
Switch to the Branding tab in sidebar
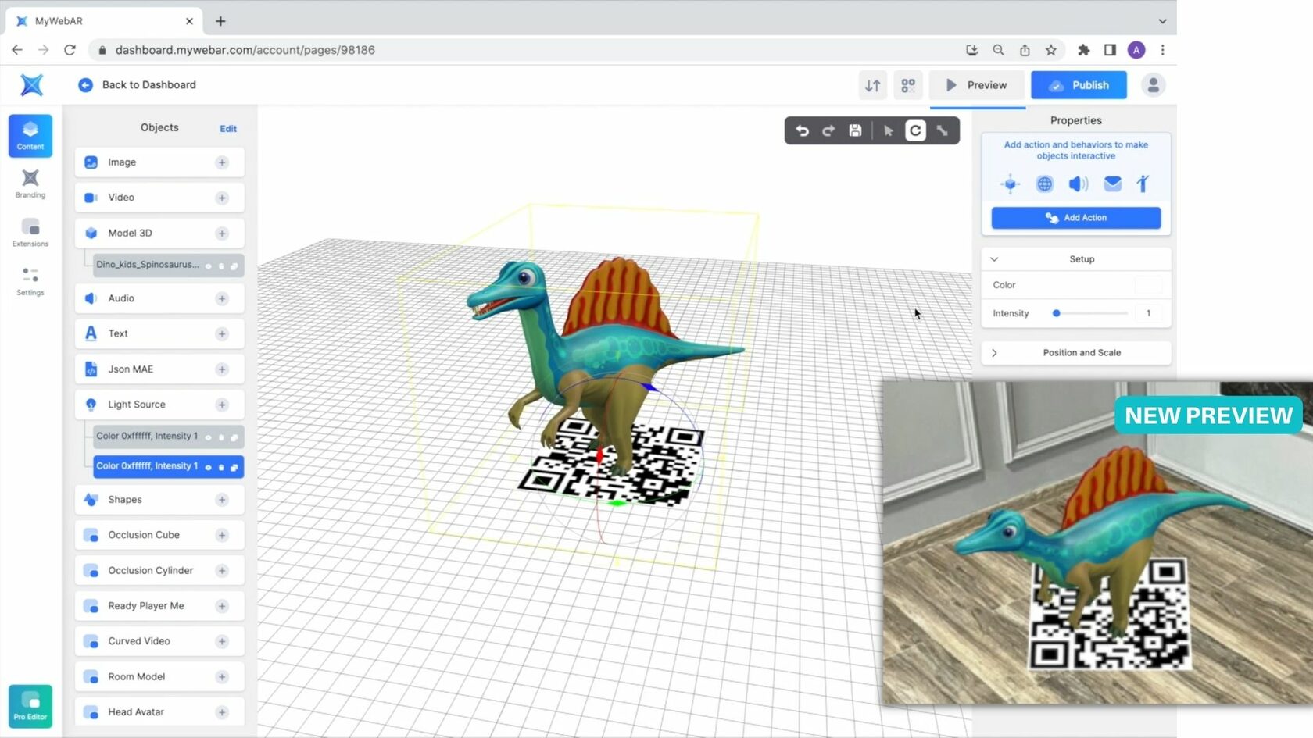pyautogui.click(x=30, y=184)
